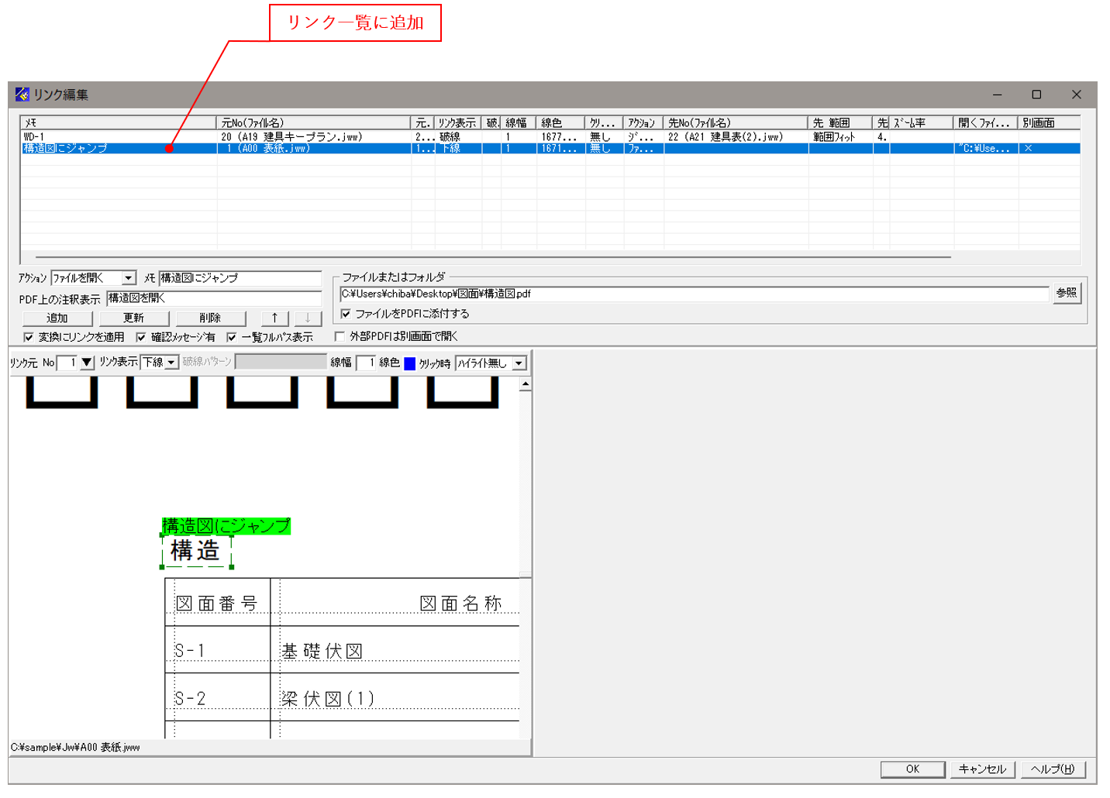Uncheck 確認メッセージ有
This screenshot has width=1110, height=798.
pos(141,335)
